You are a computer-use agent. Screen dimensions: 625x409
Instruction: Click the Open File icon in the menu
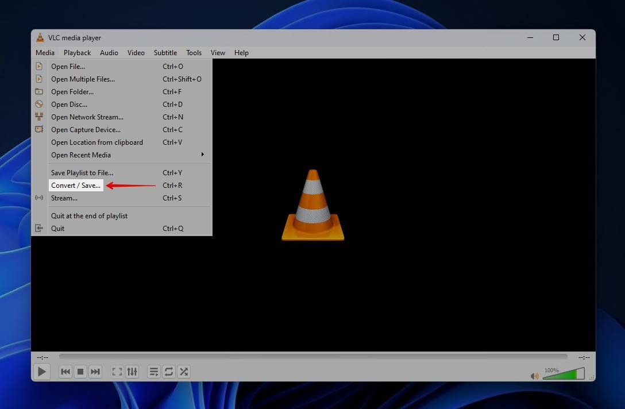[39, 66]
